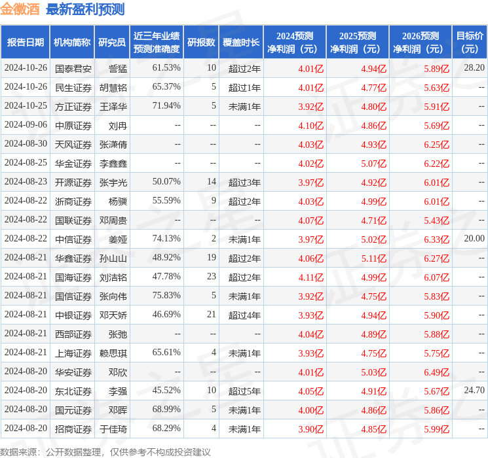Click accuracy value 74.13%
The width and height of the screenshot is (488, 458).
tap(166, 238)
